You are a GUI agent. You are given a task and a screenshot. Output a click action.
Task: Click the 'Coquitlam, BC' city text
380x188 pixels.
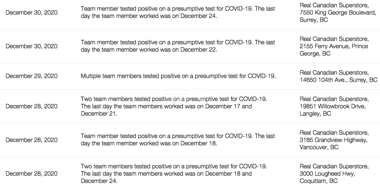point(318,181)
